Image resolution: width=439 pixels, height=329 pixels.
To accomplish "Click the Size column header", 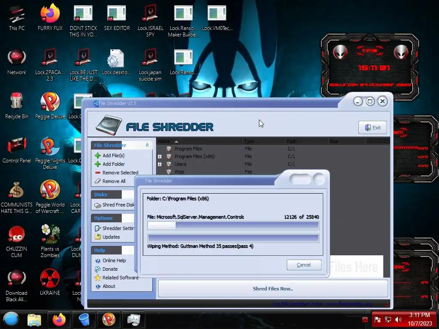I will tap(347, 141).
